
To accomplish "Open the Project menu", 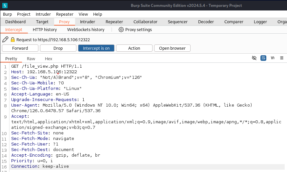I will pos(24,14).
